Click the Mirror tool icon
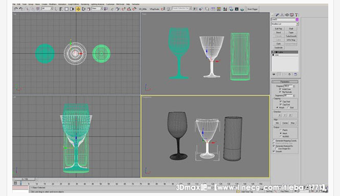This screenshot has width=340, height=196. 195,9
